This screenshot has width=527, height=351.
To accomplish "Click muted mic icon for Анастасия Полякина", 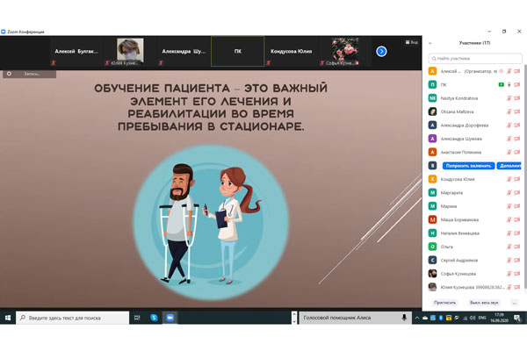I will coord(509,152).
